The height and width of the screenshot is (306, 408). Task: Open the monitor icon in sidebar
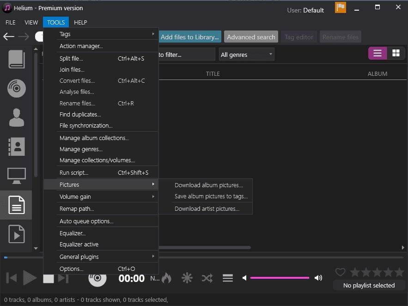16,176
